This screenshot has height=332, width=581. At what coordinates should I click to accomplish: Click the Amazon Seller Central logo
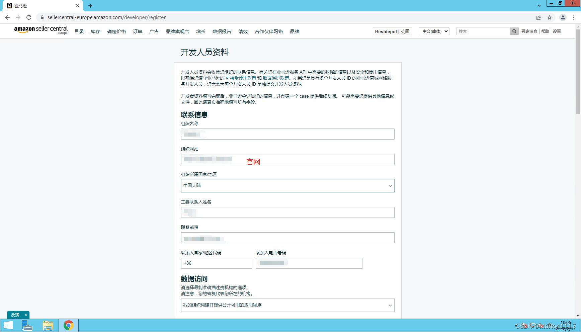(x=41, y=30)
